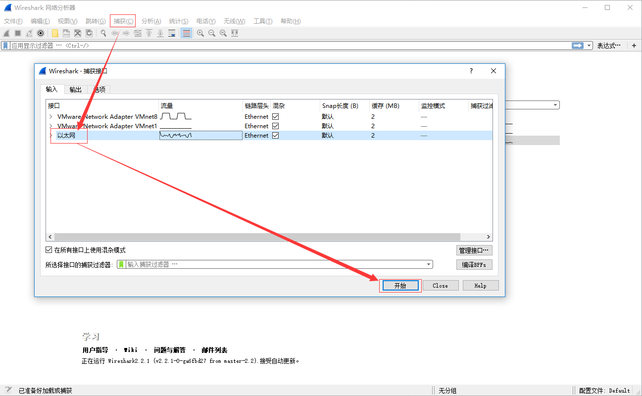This screenshot has width=642, height=396.
Task: Toggle the colorize packet list icon
Action: click(x=186, y=33)
